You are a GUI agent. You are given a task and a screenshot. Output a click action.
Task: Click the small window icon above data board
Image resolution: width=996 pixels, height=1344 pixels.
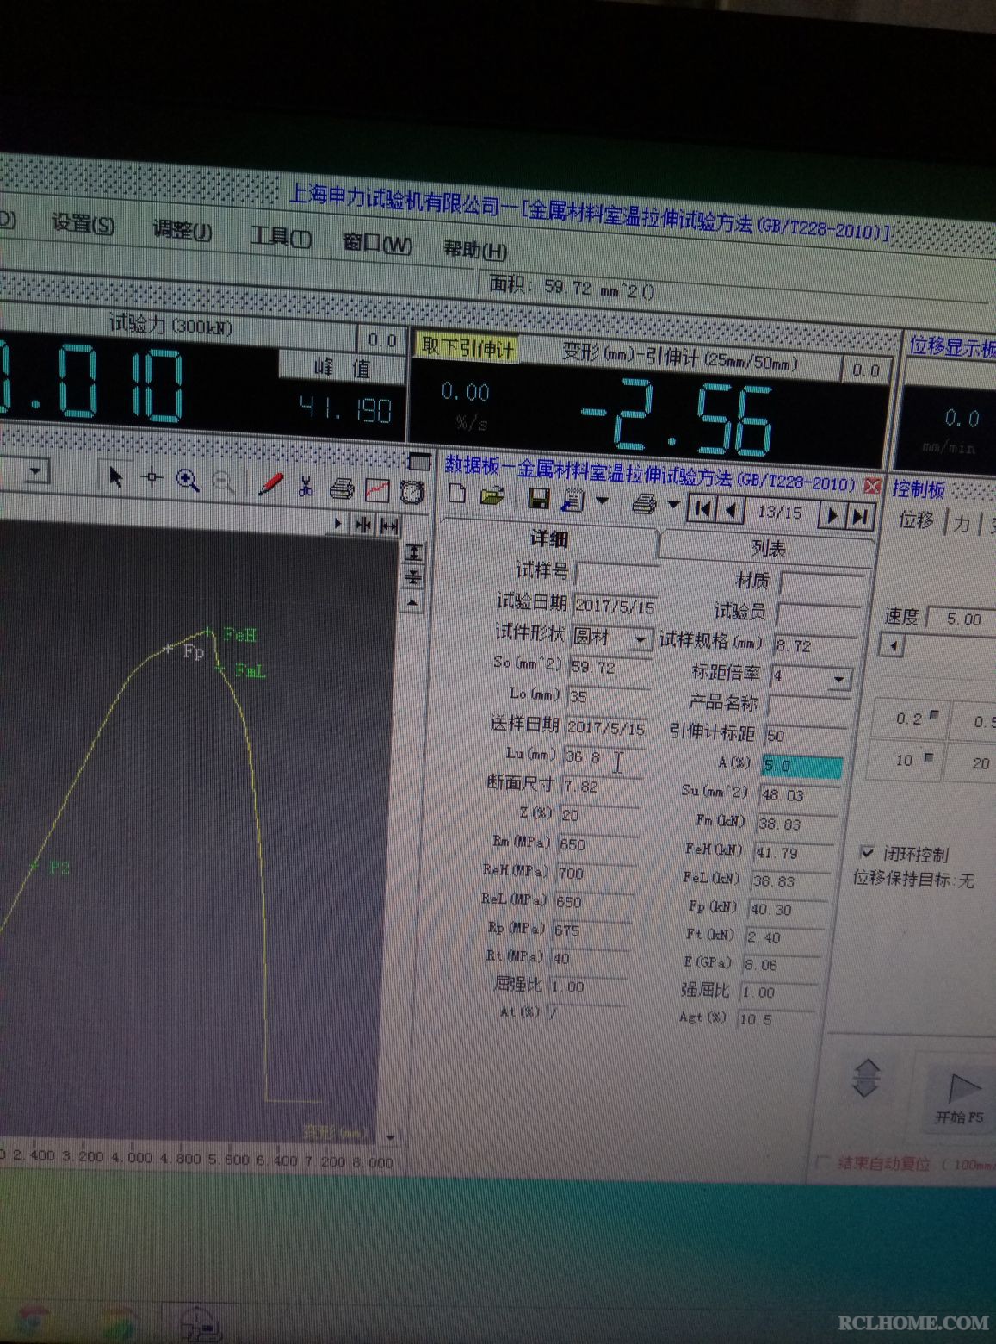pos(419,461)
